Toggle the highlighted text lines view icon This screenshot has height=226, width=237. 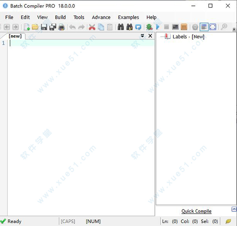pos(204,27)
